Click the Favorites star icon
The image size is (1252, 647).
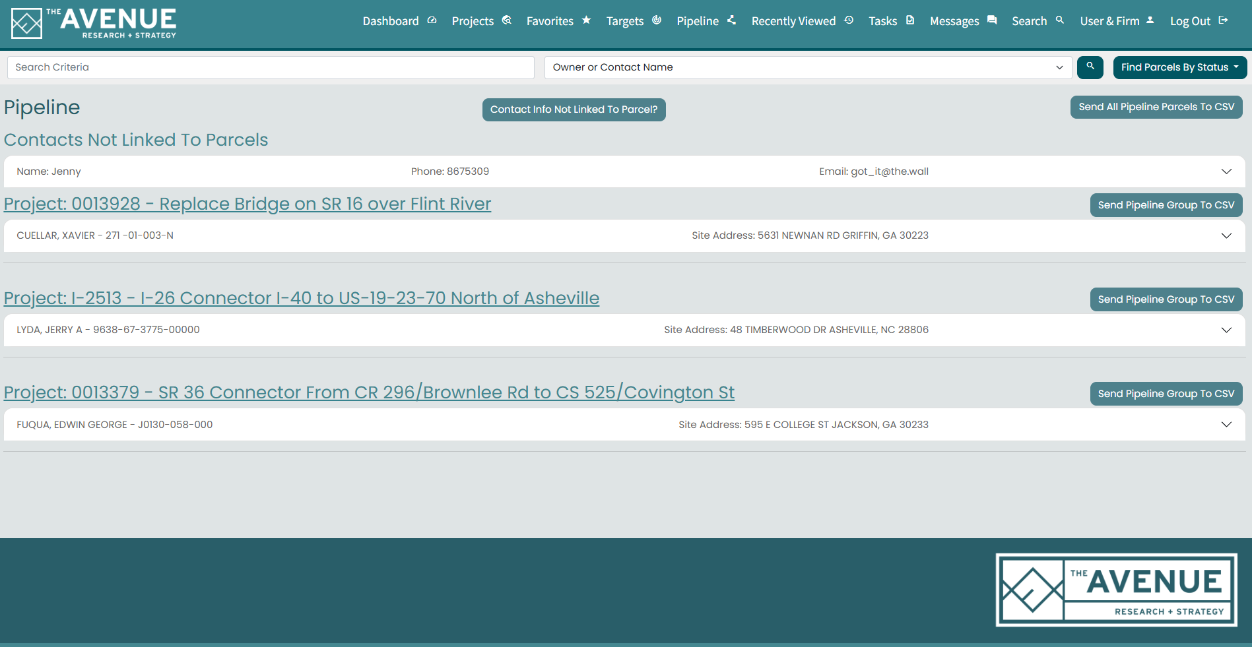[586, 20]
